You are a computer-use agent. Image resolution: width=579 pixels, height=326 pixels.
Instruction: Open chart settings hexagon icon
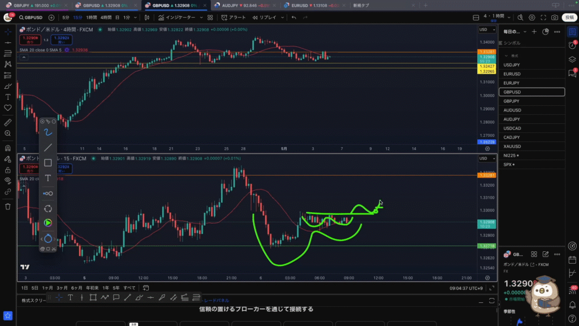(x=532, y=18)
